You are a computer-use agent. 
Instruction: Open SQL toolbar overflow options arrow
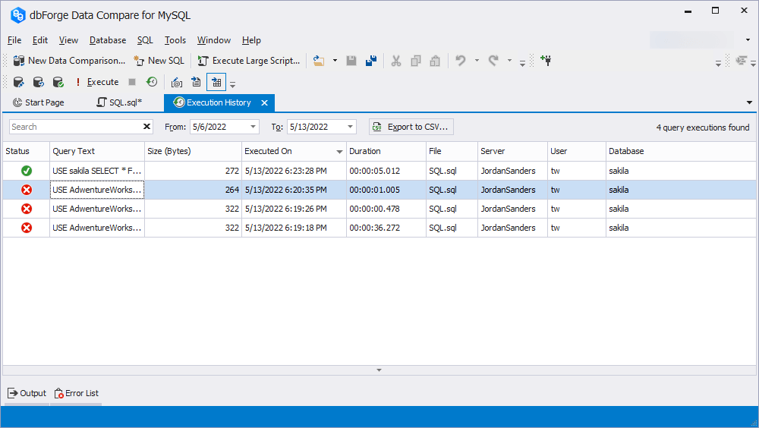232,84
